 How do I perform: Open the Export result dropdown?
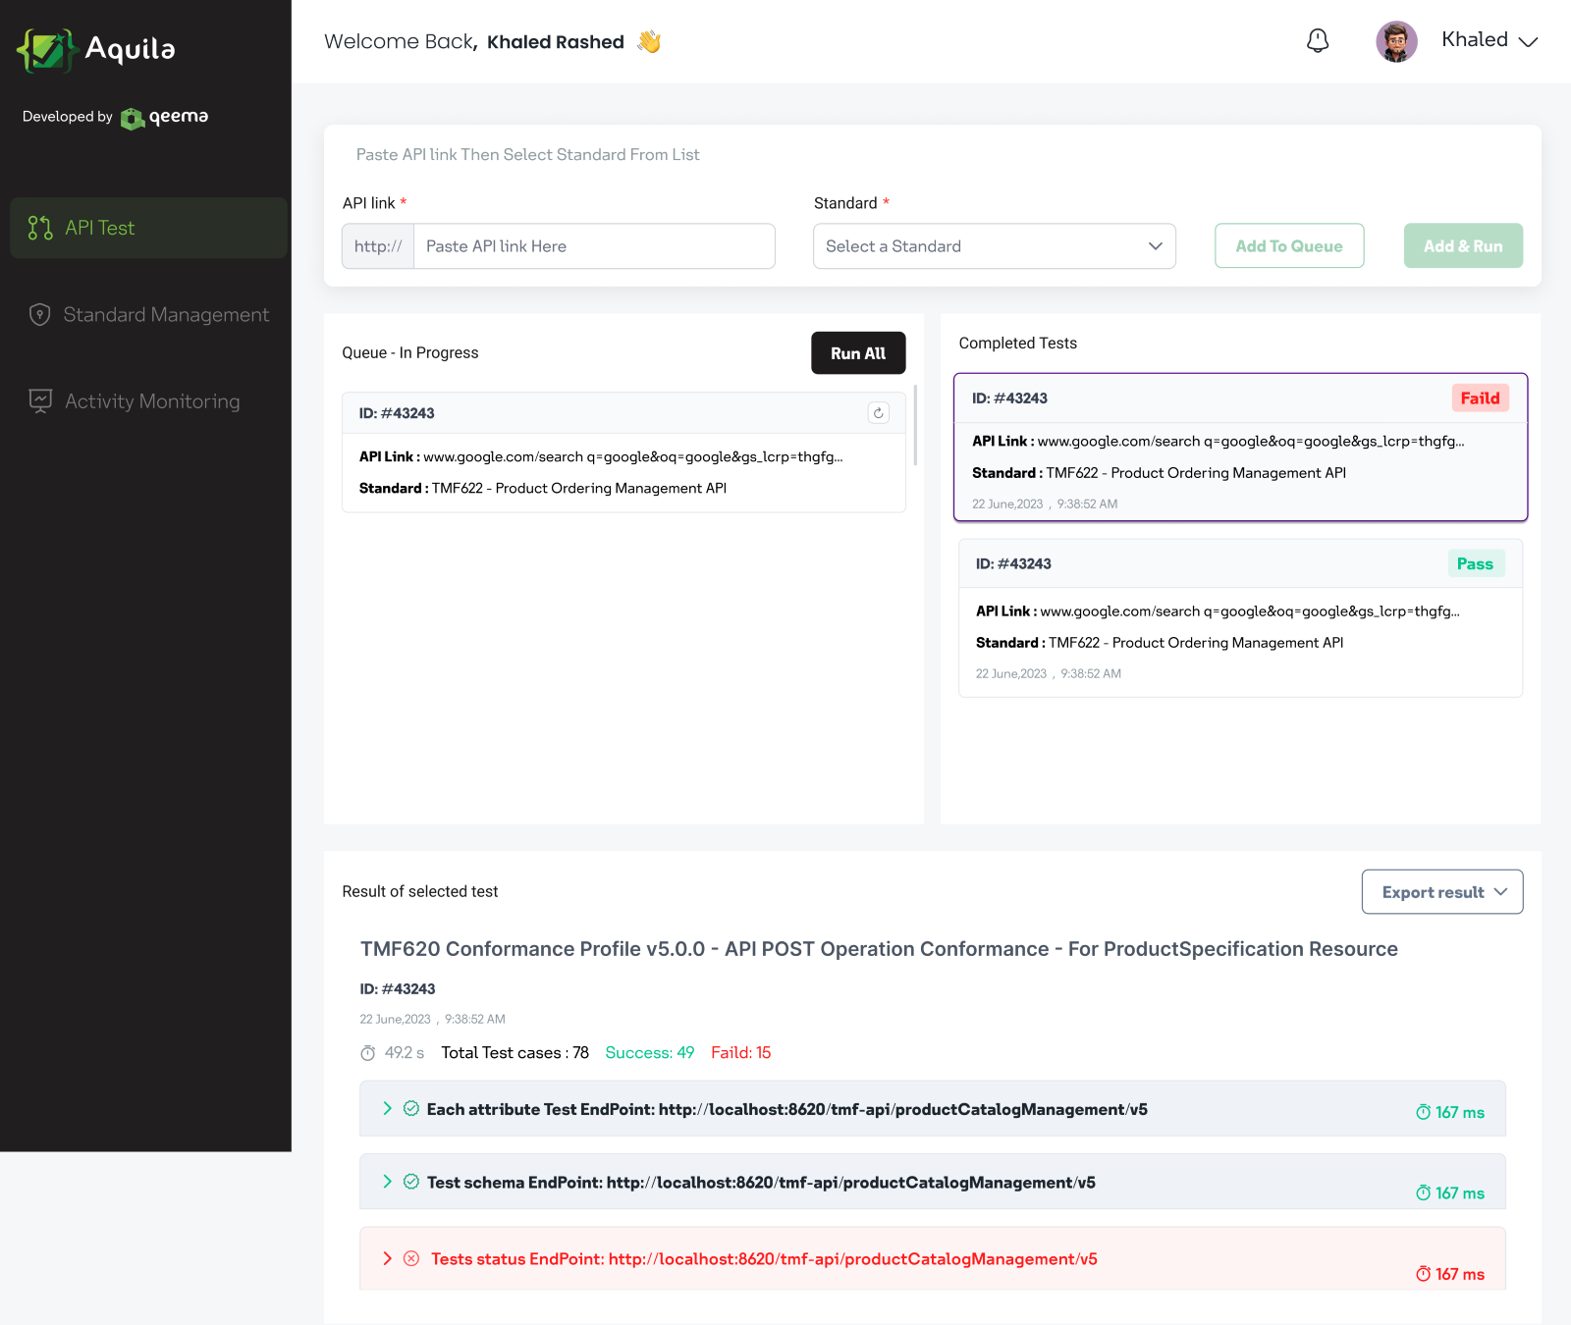coord(1442,891)
